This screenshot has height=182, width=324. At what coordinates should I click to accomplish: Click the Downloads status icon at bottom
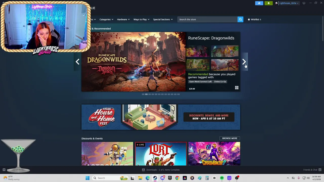[x=143, y=170]
